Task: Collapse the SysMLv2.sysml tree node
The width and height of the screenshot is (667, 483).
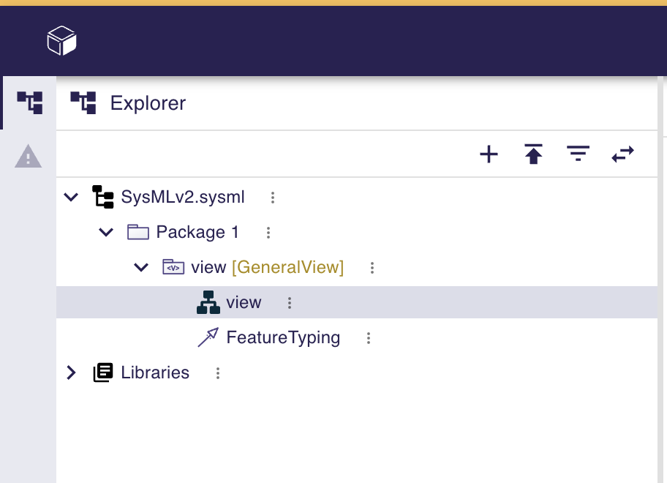Action: pos(70,197)
